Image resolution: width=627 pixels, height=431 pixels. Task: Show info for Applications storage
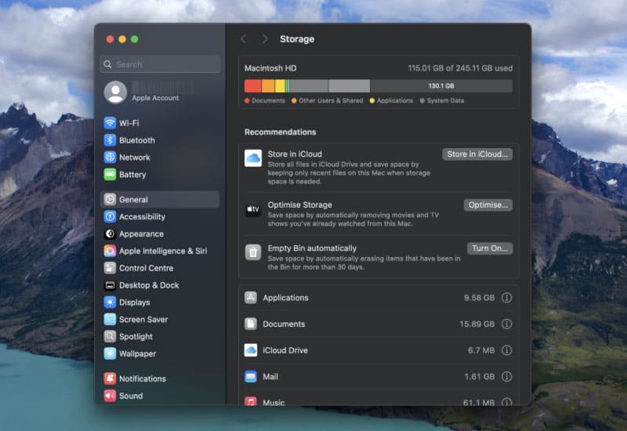(506, 298)
